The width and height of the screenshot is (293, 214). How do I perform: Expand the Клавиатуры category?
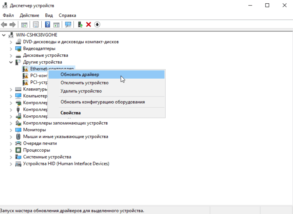[11, 89]
